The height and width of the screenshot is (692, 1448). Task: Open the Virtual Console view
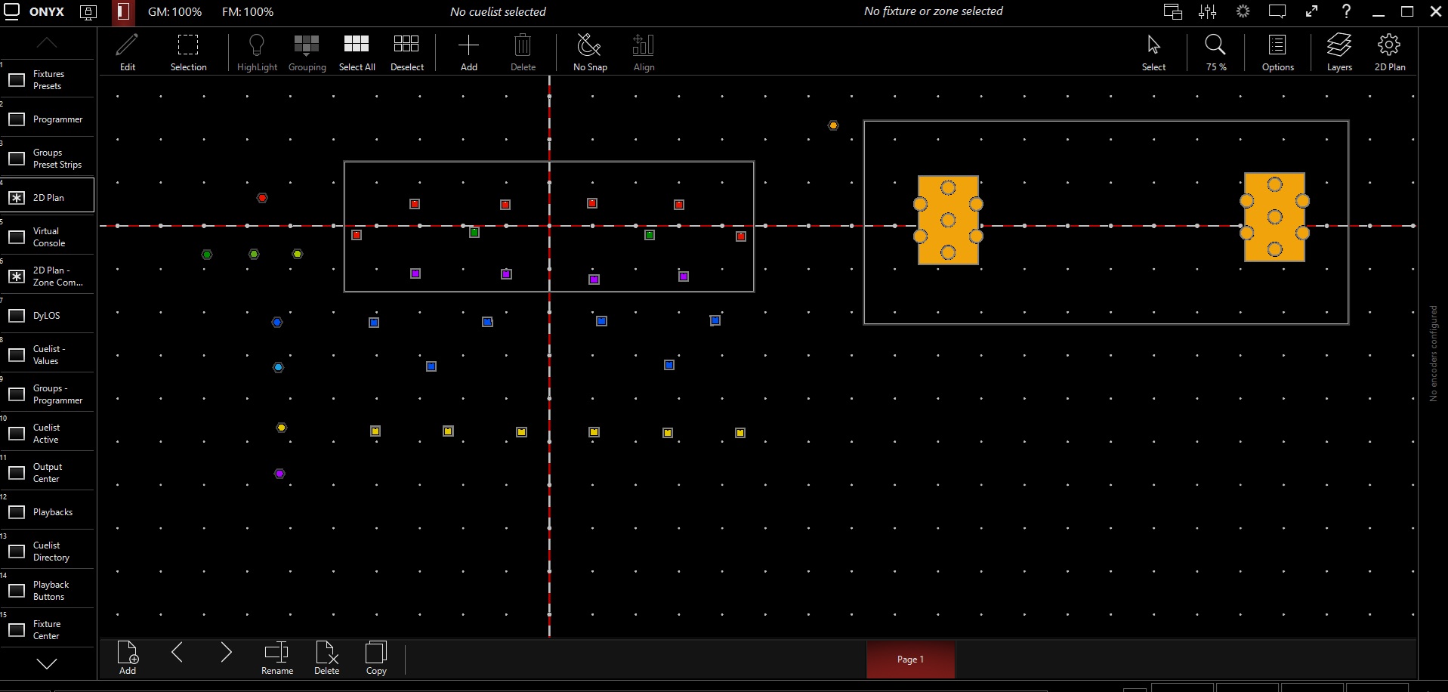pyautogui.click(x=48, y=237)
